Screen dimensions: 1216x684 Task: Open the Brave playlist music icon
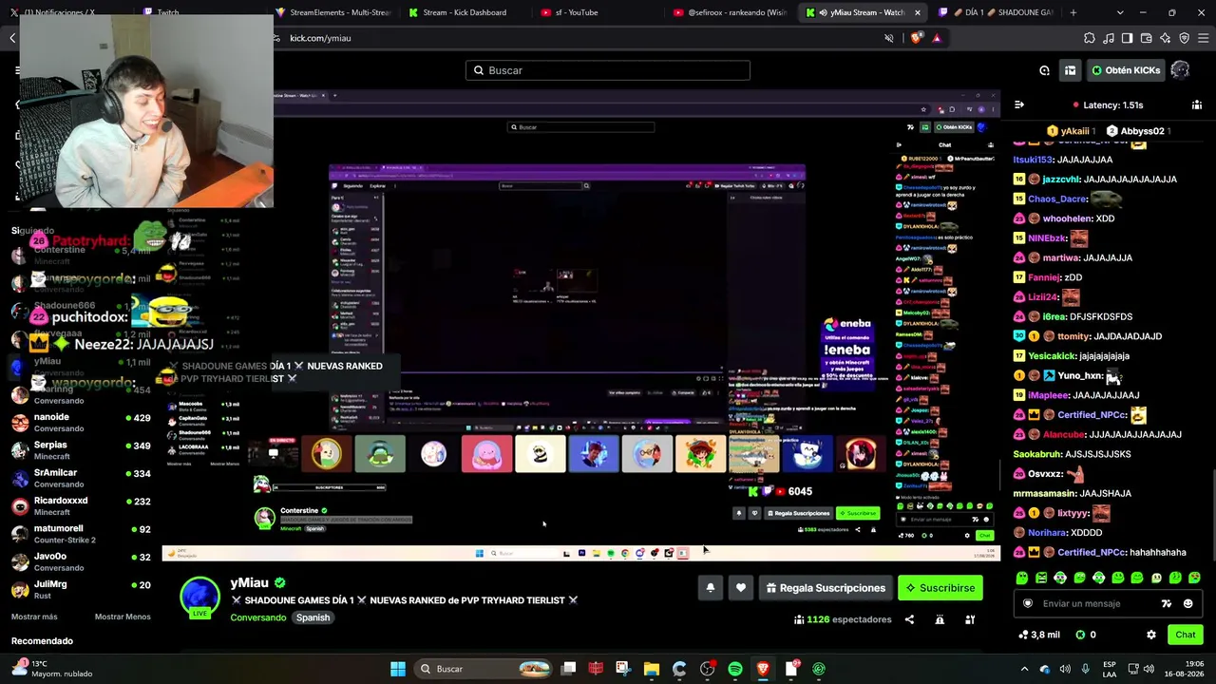coord(1108,38)
